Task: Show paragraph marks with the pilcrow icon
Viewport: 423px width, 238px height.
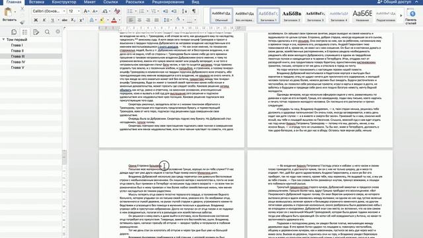Action: click(194, 11)
